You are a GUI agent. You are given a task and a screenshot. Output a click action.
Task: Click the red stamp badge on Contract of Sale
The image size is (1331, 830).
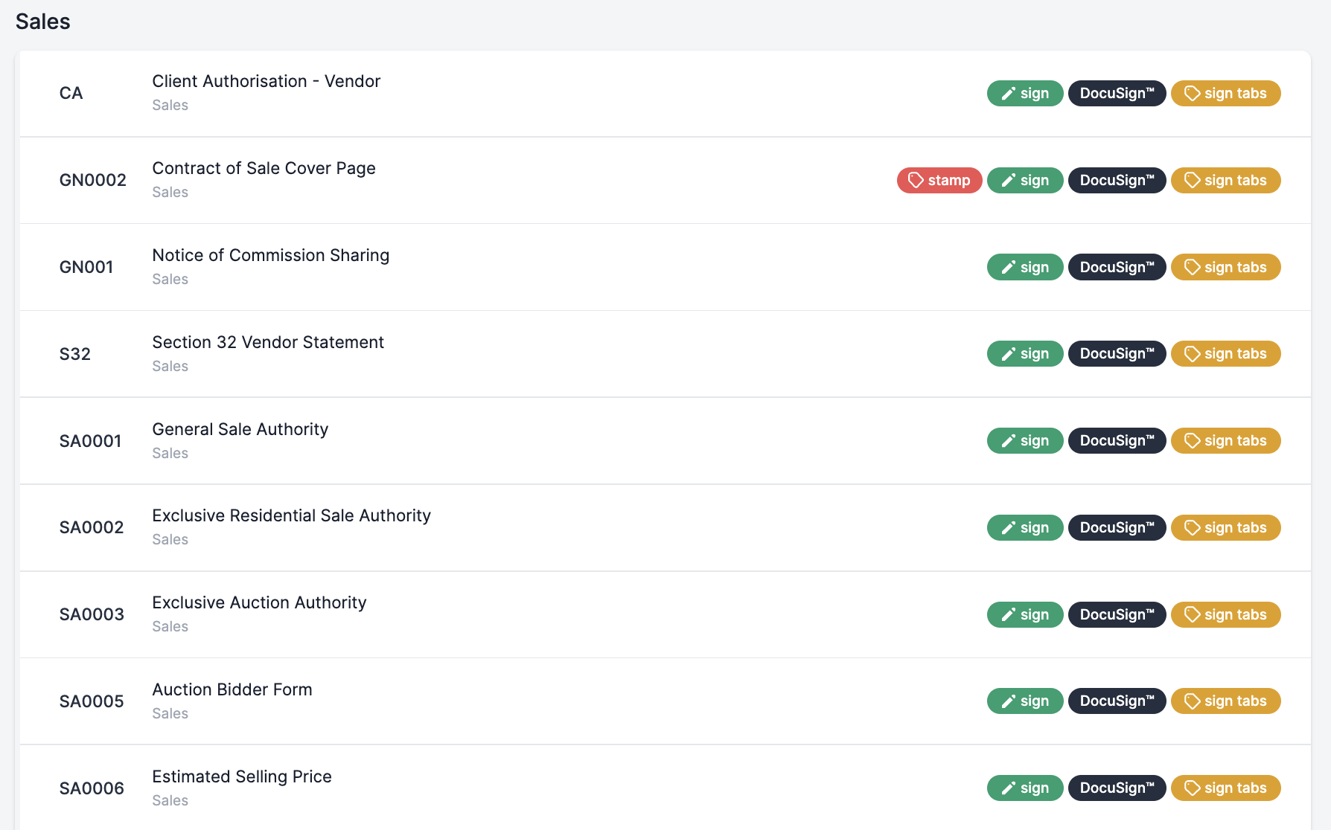[939, 180]
